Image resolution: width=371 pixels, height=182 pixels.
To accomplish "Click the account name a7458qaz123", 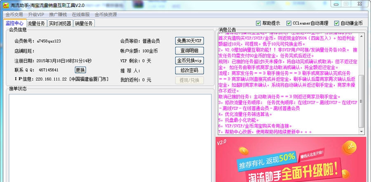I will click(49, 41).
